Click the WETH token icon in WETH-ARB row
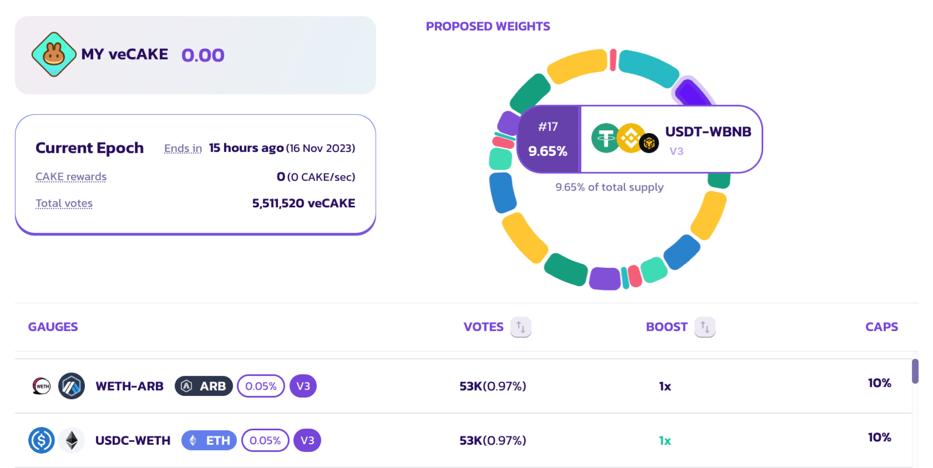The width and height of the screenshot is (933, 468). click(41, 386)
